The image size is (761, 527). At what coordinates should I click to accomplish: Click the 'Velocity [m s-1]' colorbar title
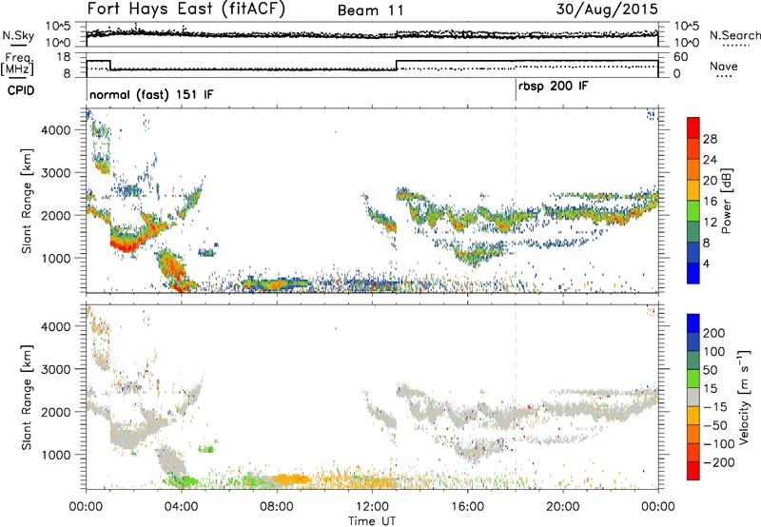pyautogui.click(x=744, y=397)
